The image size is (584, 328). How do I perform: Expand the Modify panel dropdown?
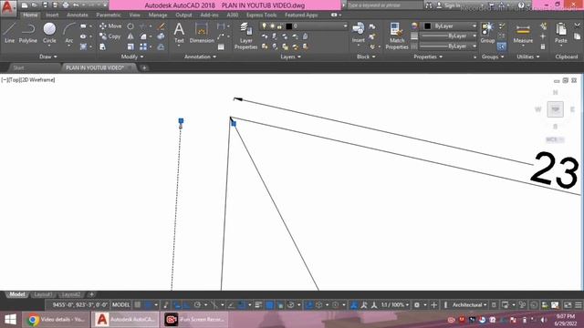click(x=132, y=56)
